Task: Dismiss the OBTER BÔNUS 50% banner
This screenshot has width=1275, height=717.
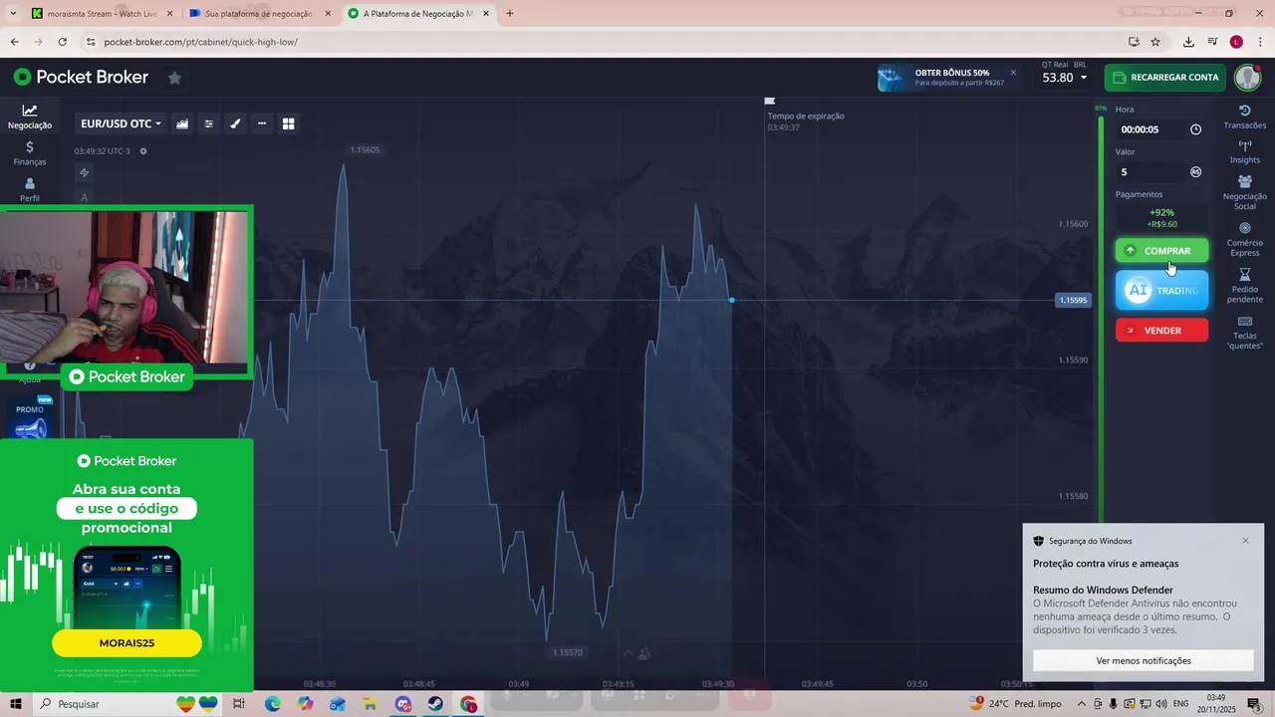Action: [x=1013, y=73]
